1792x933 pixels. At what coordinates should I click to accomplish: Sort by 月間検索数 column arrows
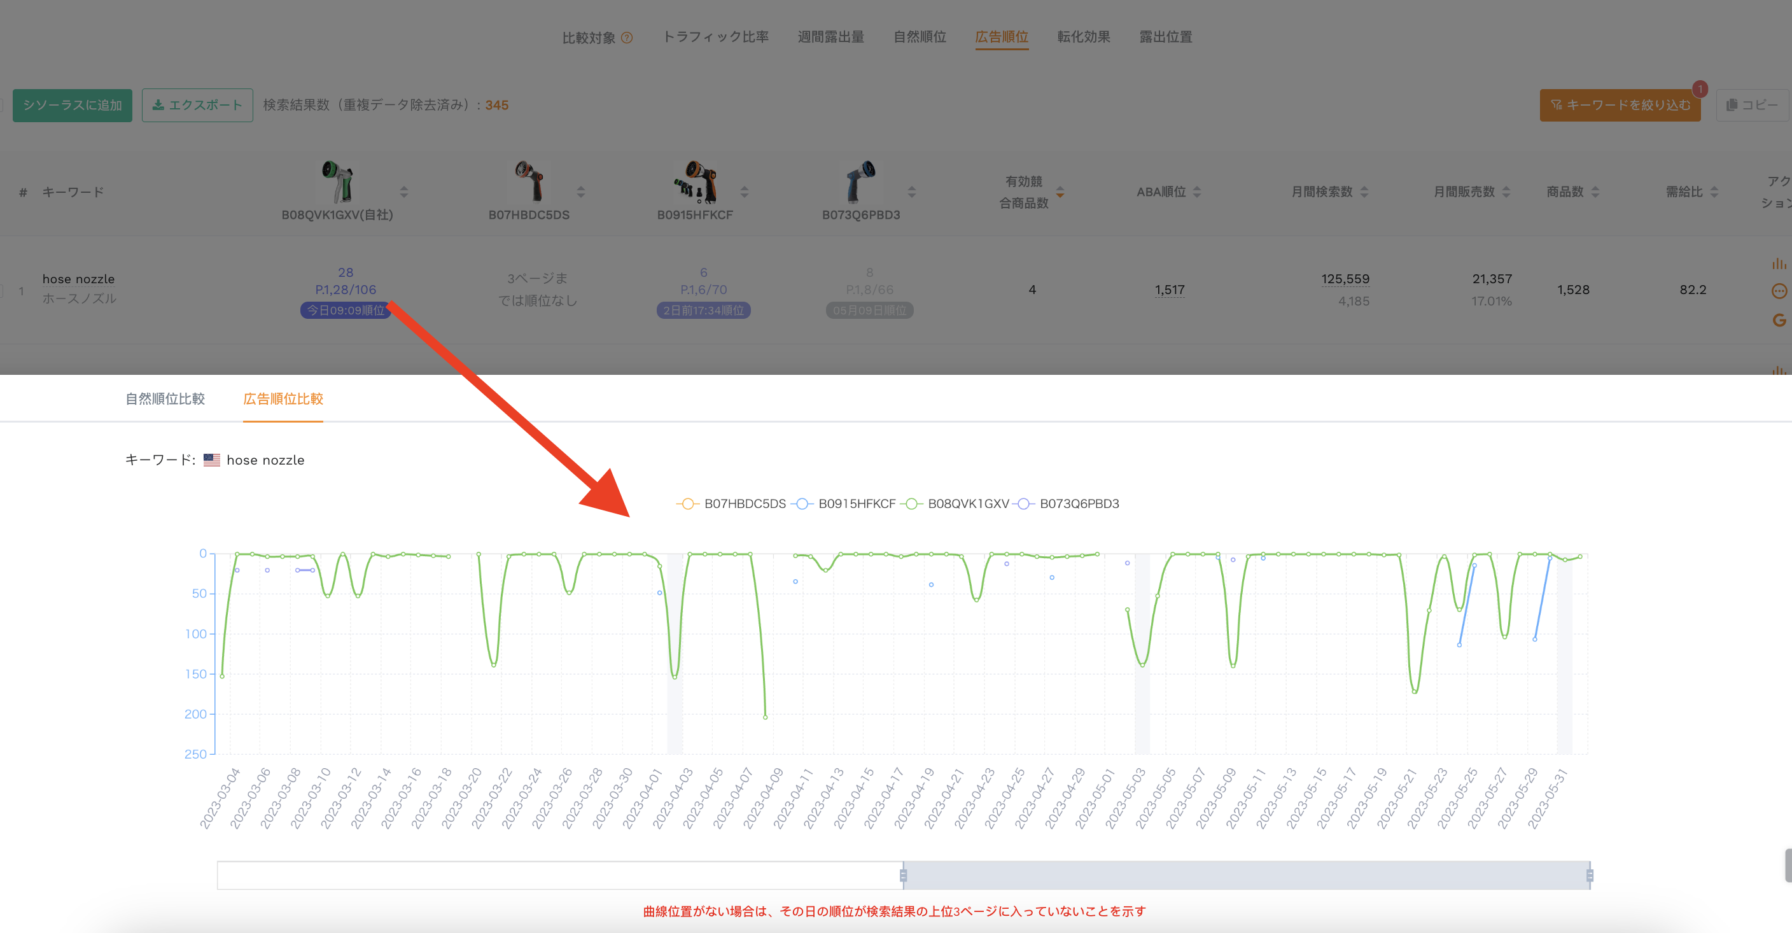click(x=1364, y=192)
